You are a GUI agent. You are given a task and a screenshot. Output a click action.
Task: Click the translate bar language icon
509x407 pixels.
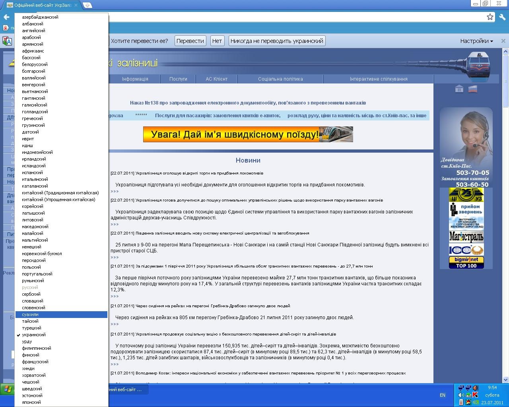point(7,41)
